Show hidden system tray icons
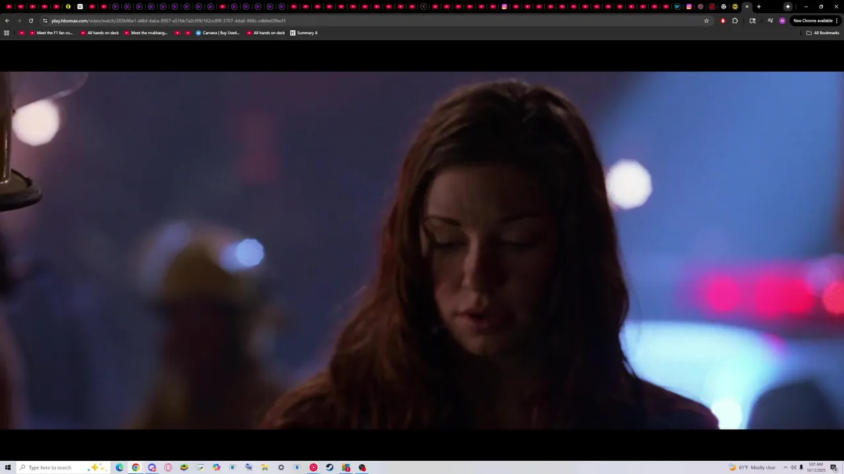The image size is (844, 474). (785, 467)
